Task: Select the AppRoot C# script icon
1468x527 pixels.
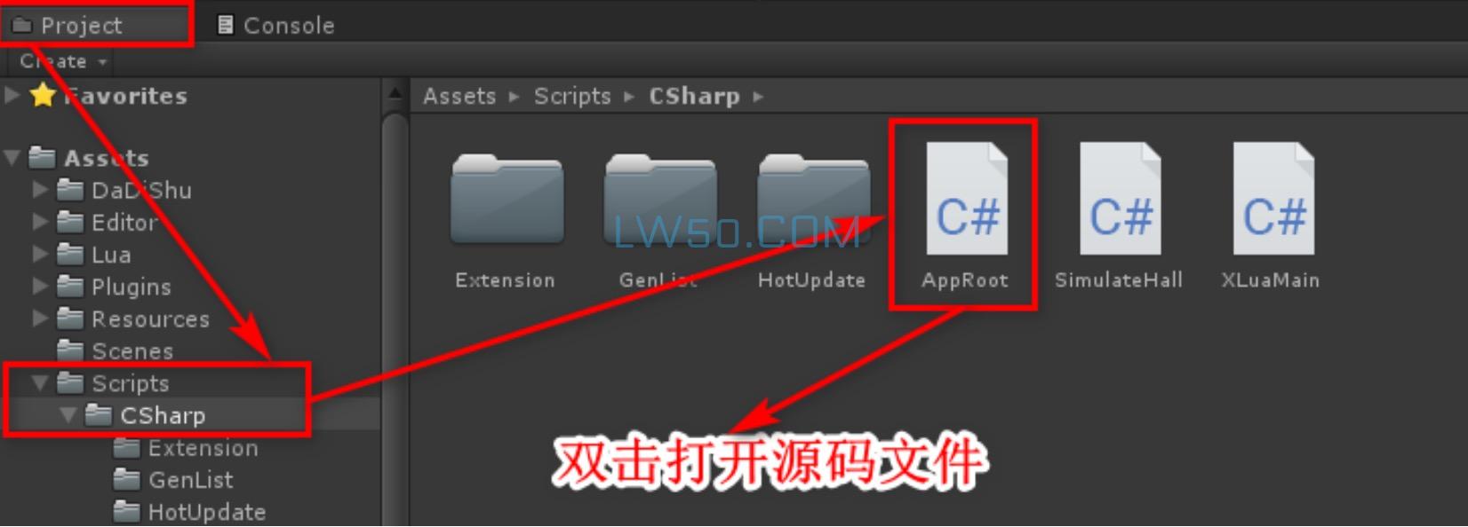Action: pos(966,199)
